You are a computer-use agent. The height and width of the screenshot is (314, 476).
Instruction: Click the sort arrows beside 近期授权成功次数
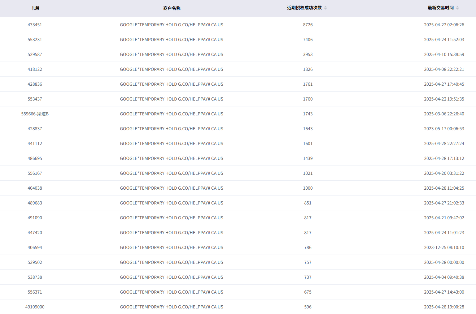325,8
